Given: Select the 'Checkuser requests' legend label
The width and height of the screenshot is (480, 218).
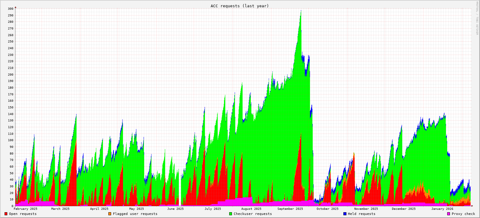Looking at the screenshot, I should click(253, 214).
